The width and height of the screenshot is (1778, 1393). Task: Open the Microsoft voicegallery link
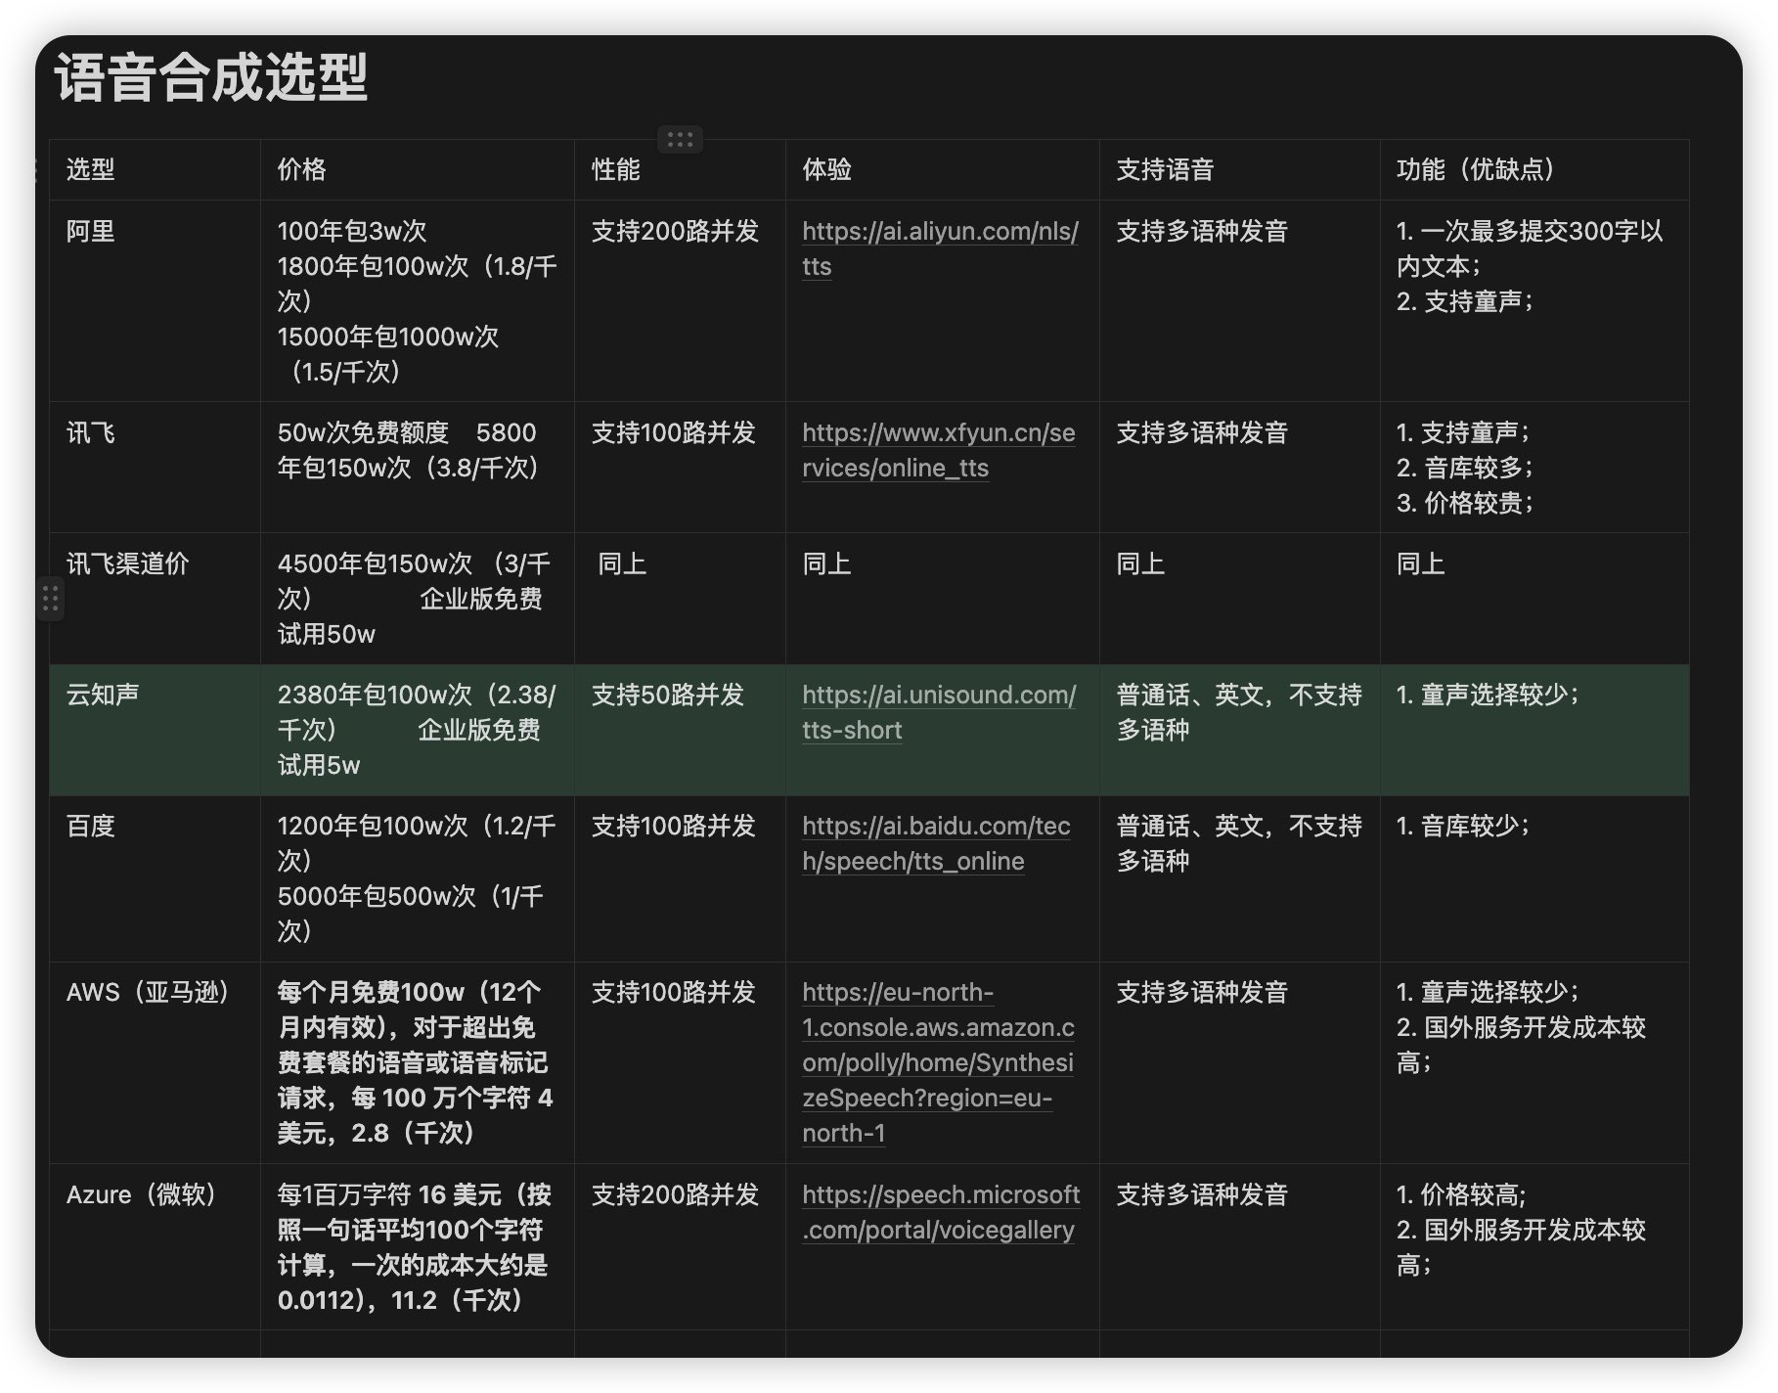pyautogui.click(x=941, y=1212)
